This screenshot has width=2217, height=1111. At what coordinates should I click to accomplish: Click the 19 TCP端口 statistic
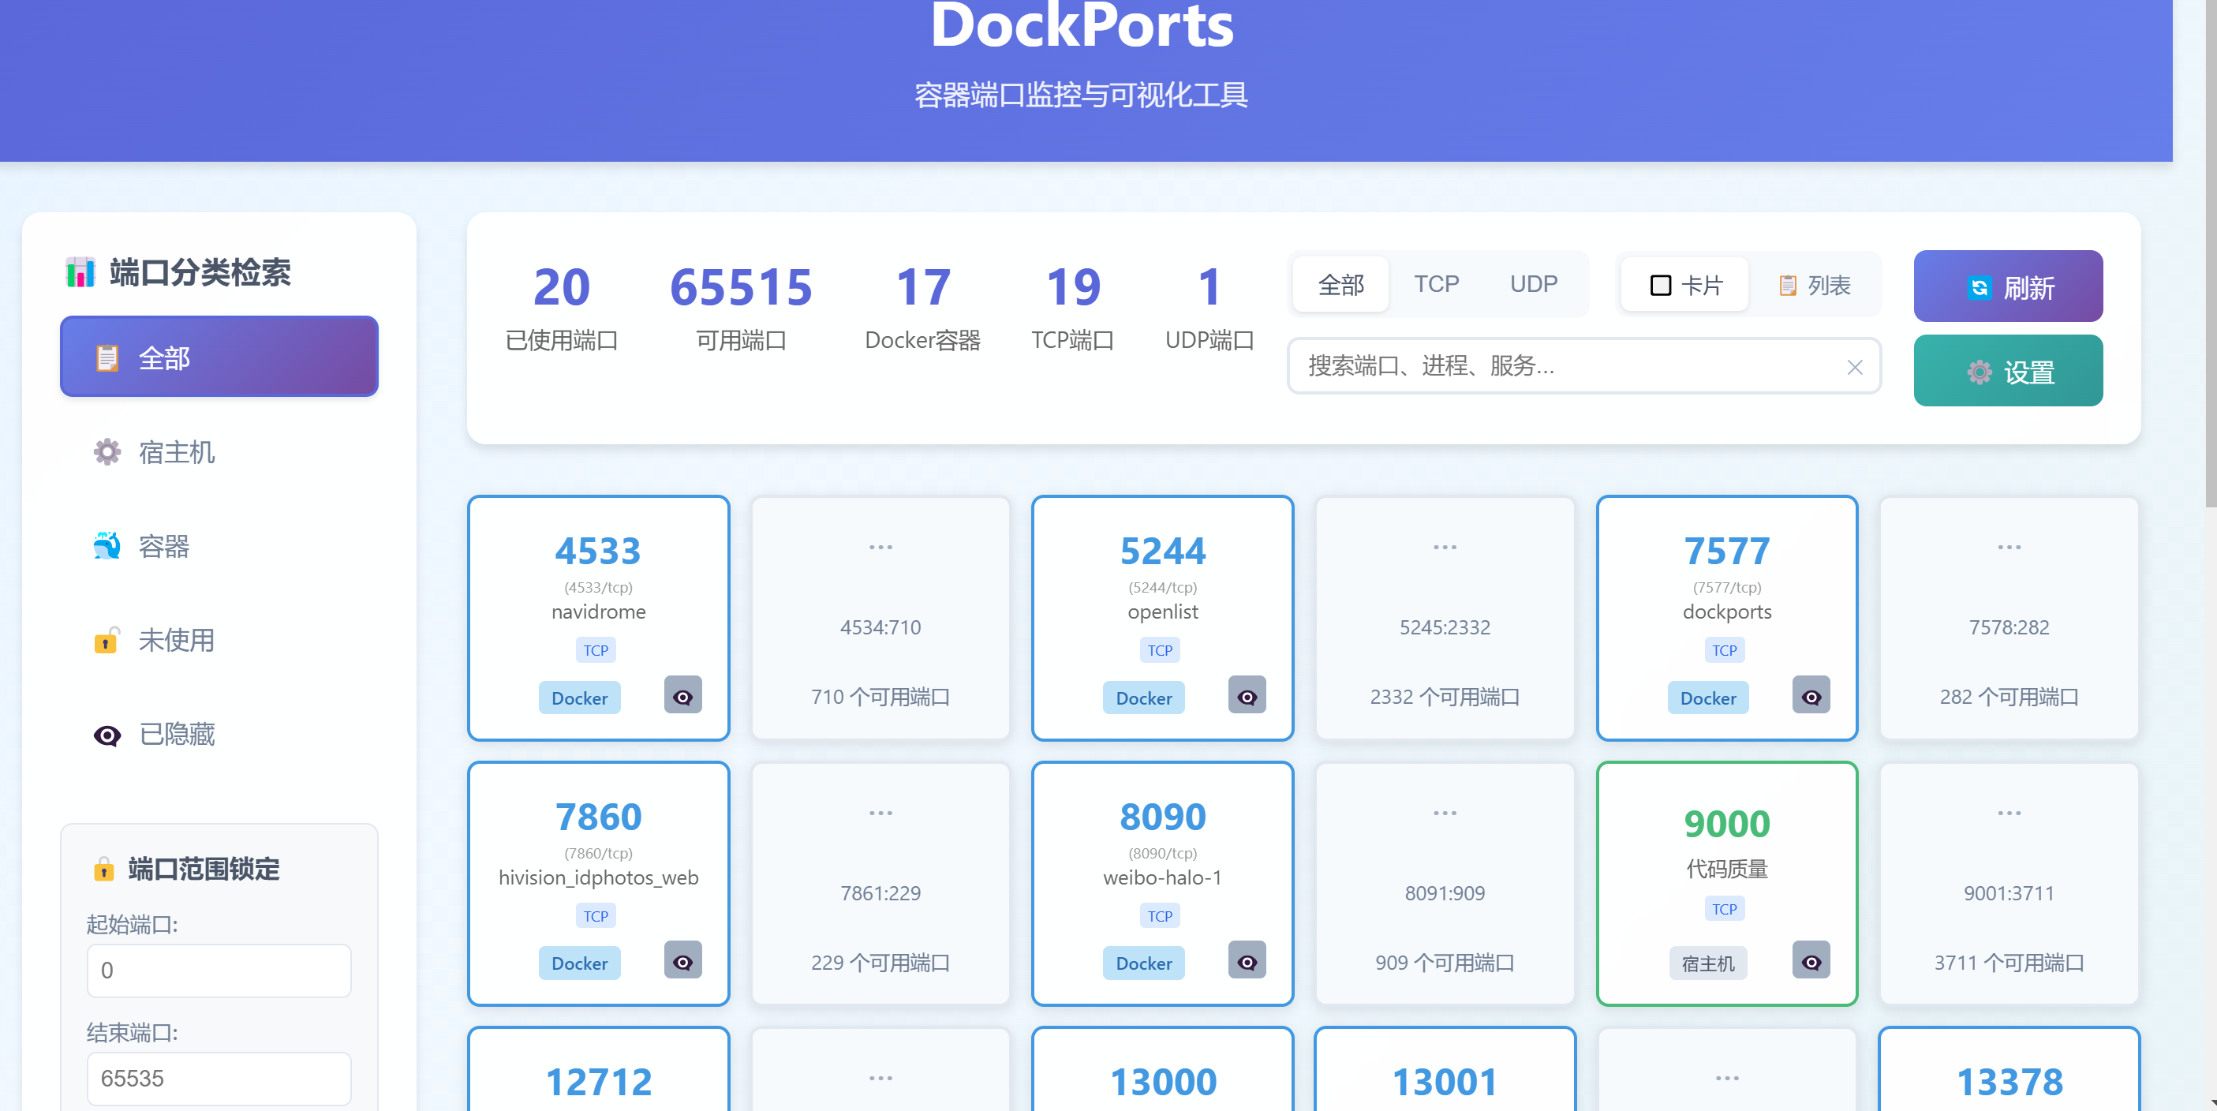pos(1072,307)
